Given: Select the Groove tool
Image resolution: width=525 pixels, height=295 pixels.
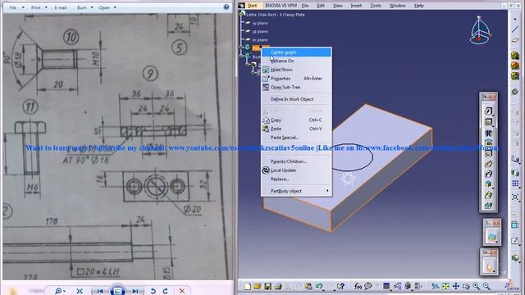Looking at the screenshot, I should coord(488,143).
